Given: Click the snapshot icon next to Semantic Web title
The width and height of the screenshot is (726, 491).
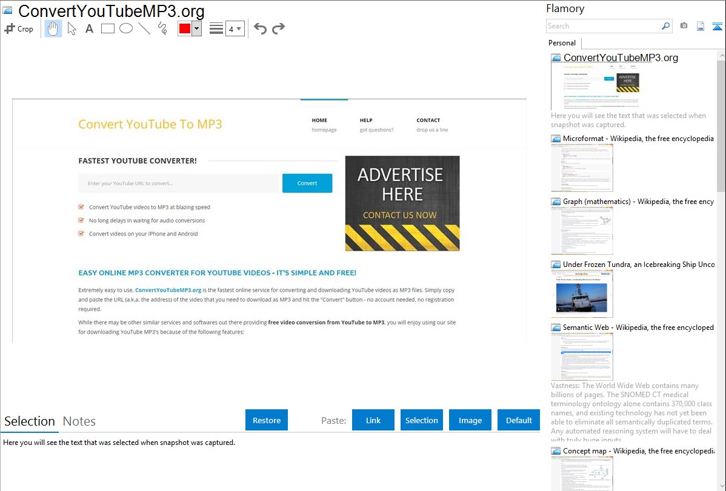Looking at the screenshot, I should 556,327.
